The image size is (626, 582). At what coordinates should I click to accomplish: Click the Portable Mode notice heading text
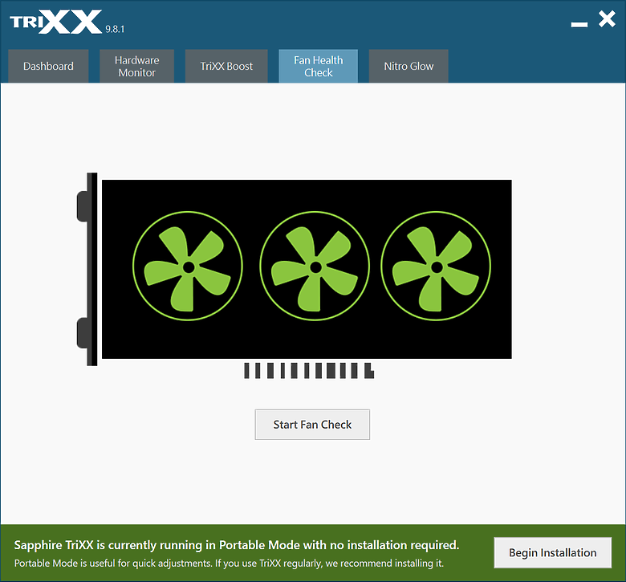[x=237, y=545]
